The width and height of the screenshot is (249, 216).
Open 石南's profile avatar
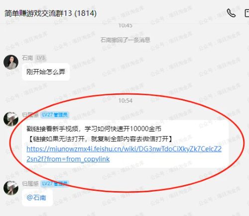(x=11, y=62)
